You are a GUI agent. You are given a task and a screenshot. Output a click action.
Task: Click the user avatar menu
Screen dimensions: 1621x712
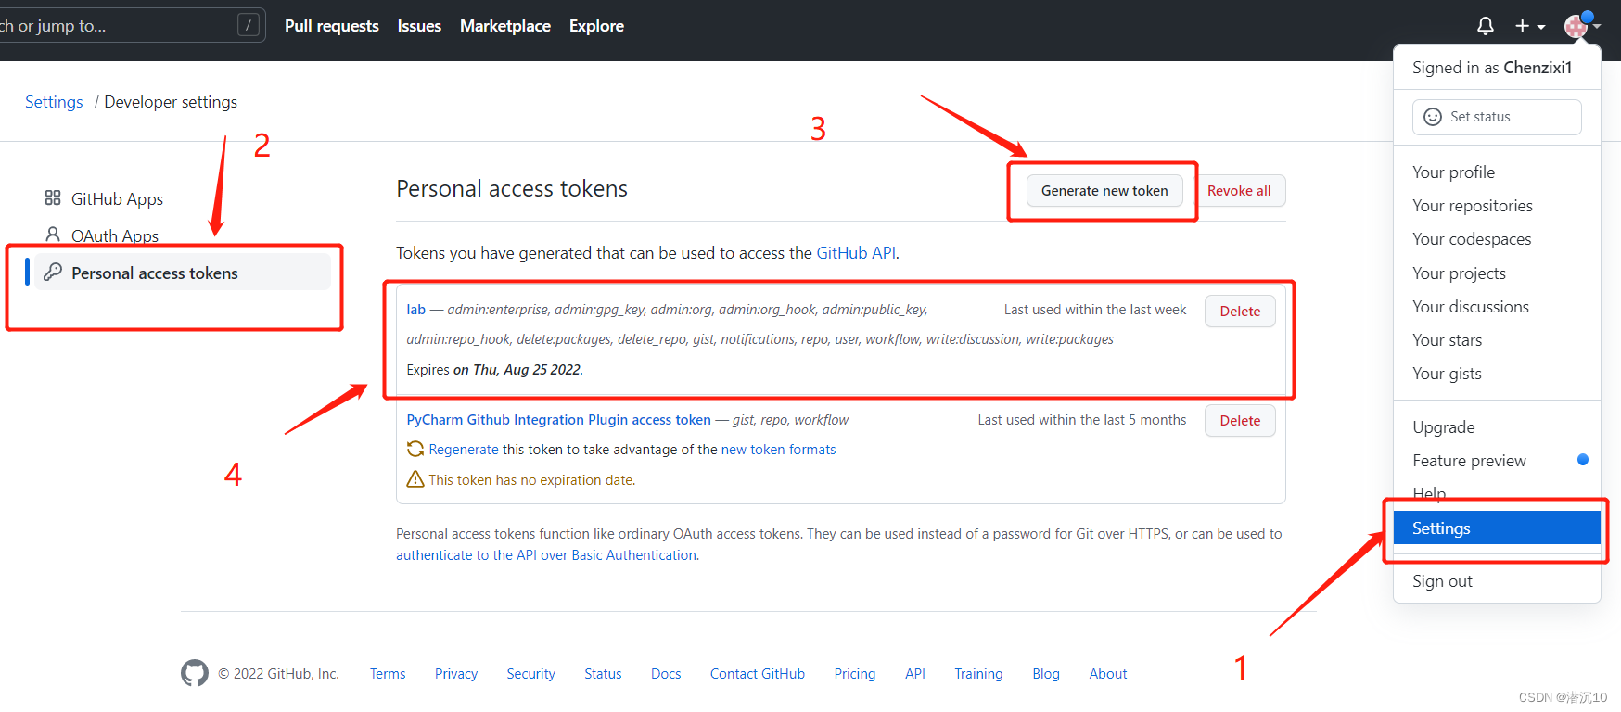[1582, 26]
